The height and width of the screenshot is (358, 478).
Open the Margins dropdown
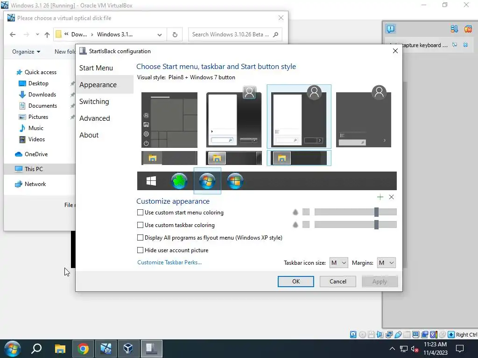click(x=386, y=263)
